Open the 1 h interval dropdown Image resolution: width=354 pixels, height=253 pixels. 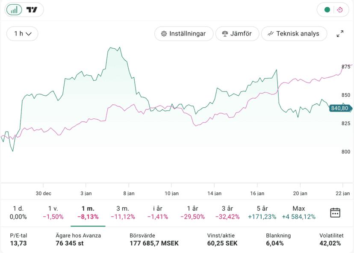[x=22, y=34]
